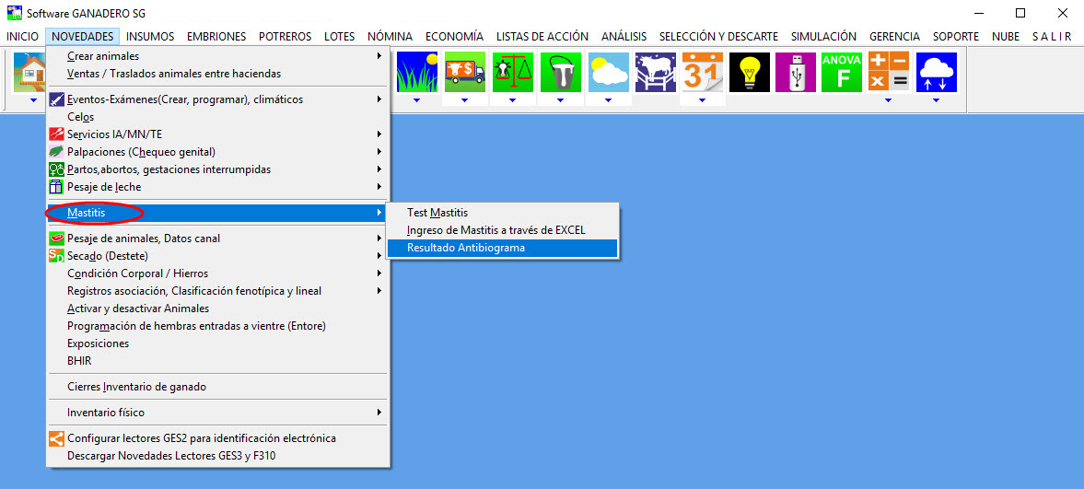Click the cattle sales truck icon
The height and width of the screenshot is (489, 1084).
(464, 72)
